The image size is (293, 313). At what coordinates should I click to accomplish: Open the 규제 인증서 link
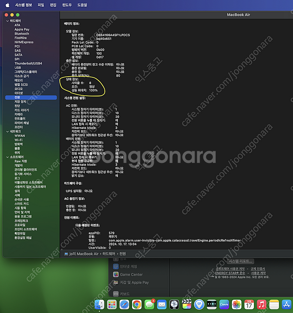pos(258,269)
